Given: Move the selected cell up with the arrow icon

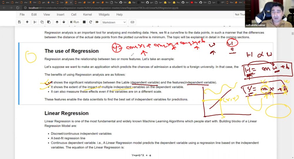Looking at the screenshot, I should (57, 22).
